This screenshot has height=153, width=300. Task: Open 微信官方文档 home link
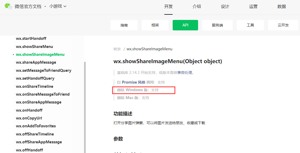(28, 6)
